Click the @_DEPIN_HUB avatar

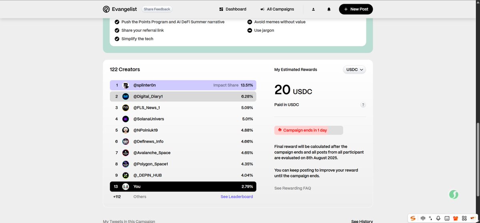[x=126, y=175]
